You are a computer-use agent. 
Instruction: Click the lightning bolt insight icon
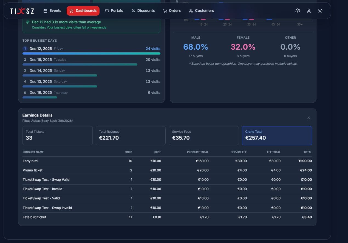pyautogui.click(x=28, y=22)
